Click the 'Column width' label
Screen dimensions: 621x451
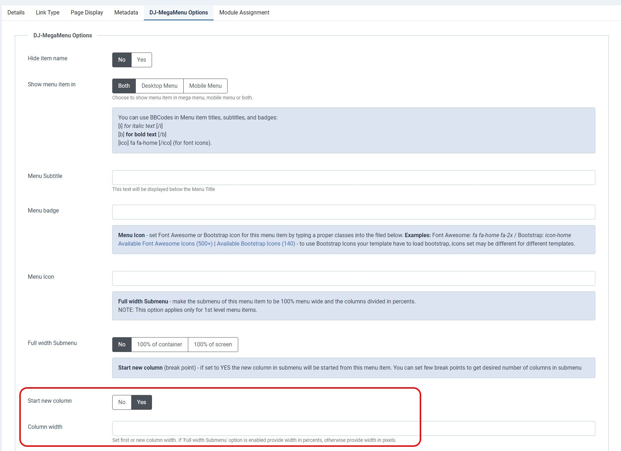(x=45, y=427)
